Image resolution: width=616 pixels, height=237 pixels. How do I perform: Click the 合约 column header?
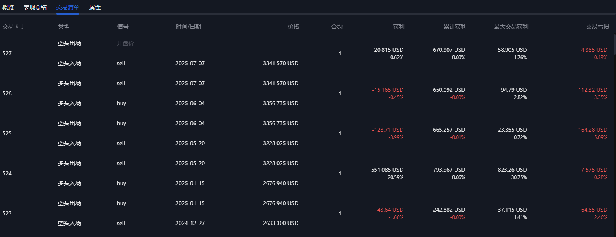pos(337,27)
